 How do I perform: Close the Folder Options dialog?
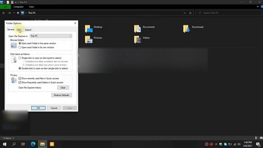click(x=75, y=23)
